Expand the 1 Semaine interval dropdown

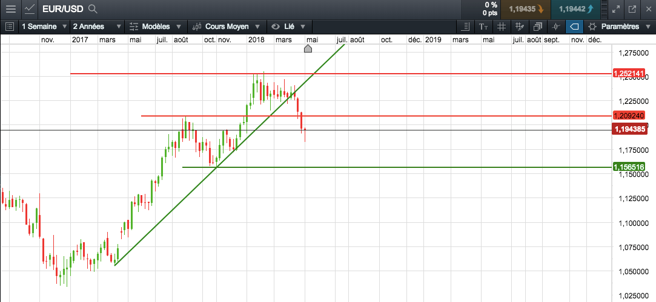[x=44, y=27]
